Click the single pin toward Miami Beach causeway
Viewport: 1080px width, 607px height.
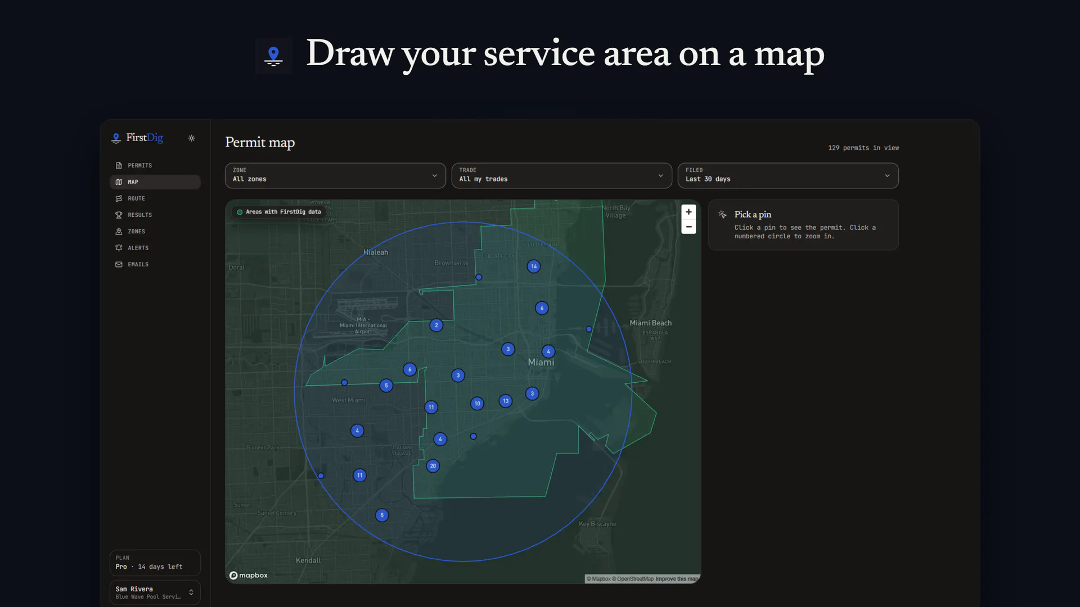coord(589,329)
